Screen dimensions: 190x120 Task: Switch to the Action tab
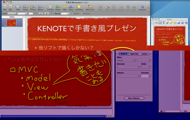click(144, 54)
